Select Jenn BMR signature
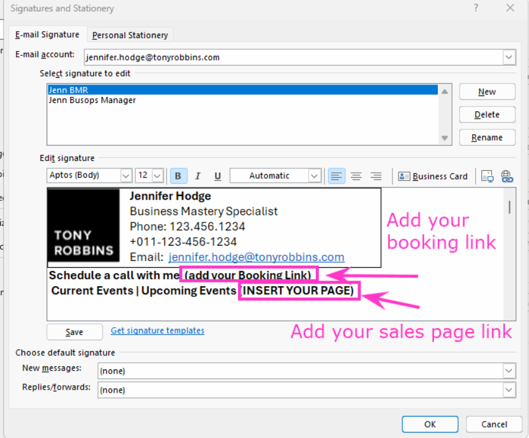The width and height of the screenshot is (529, 438). click(x=242, y=90)
